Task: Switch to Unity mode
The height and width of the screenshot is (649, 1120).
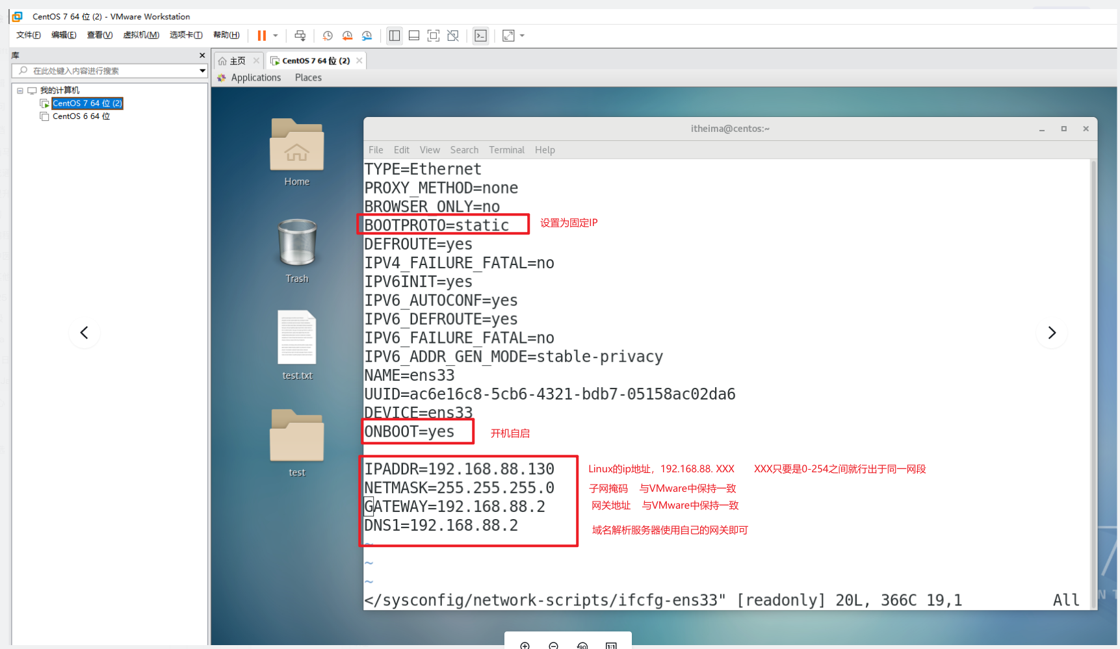Action: (x=453, y=36)
